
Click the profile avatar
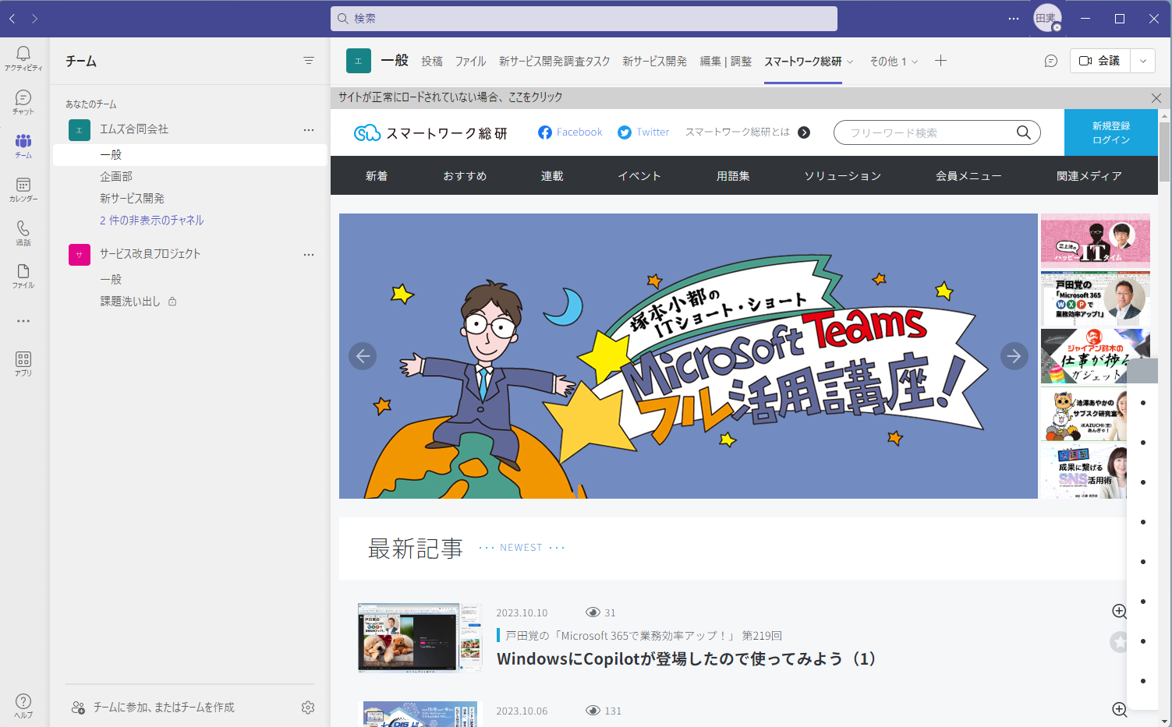pyautogui.click(x=1047, y=18)
